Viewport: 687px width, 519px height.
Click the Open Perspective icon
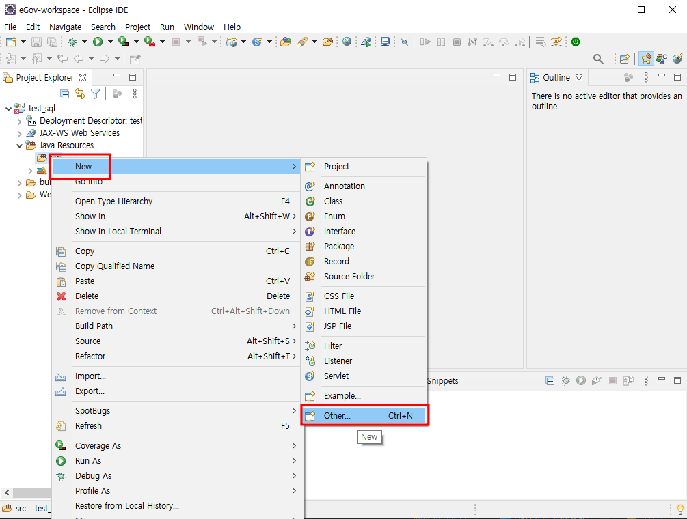click(625, 59)
